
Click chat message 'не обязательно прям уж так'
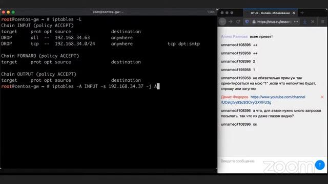click(269, 83)
